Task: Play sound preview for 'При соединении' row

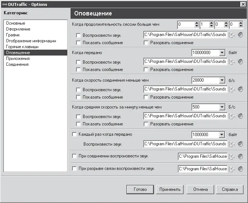Action: pyautogui.click(x=240, y=156)
